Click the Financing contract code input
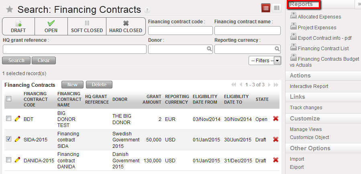361x174 pixels. point(180,31)
